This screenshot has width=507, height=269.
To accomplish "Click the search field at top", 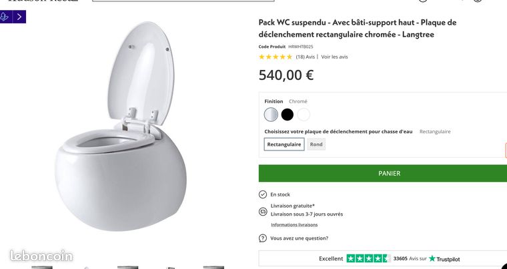I will [x=183, y=1].
